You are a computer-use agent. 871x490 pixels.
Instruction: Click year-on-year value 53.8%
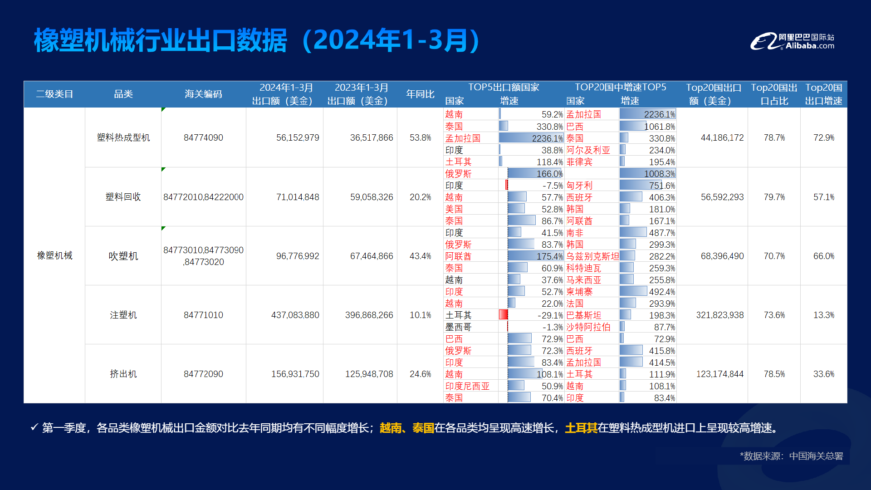pyautogui.click(x=420, y=137)
